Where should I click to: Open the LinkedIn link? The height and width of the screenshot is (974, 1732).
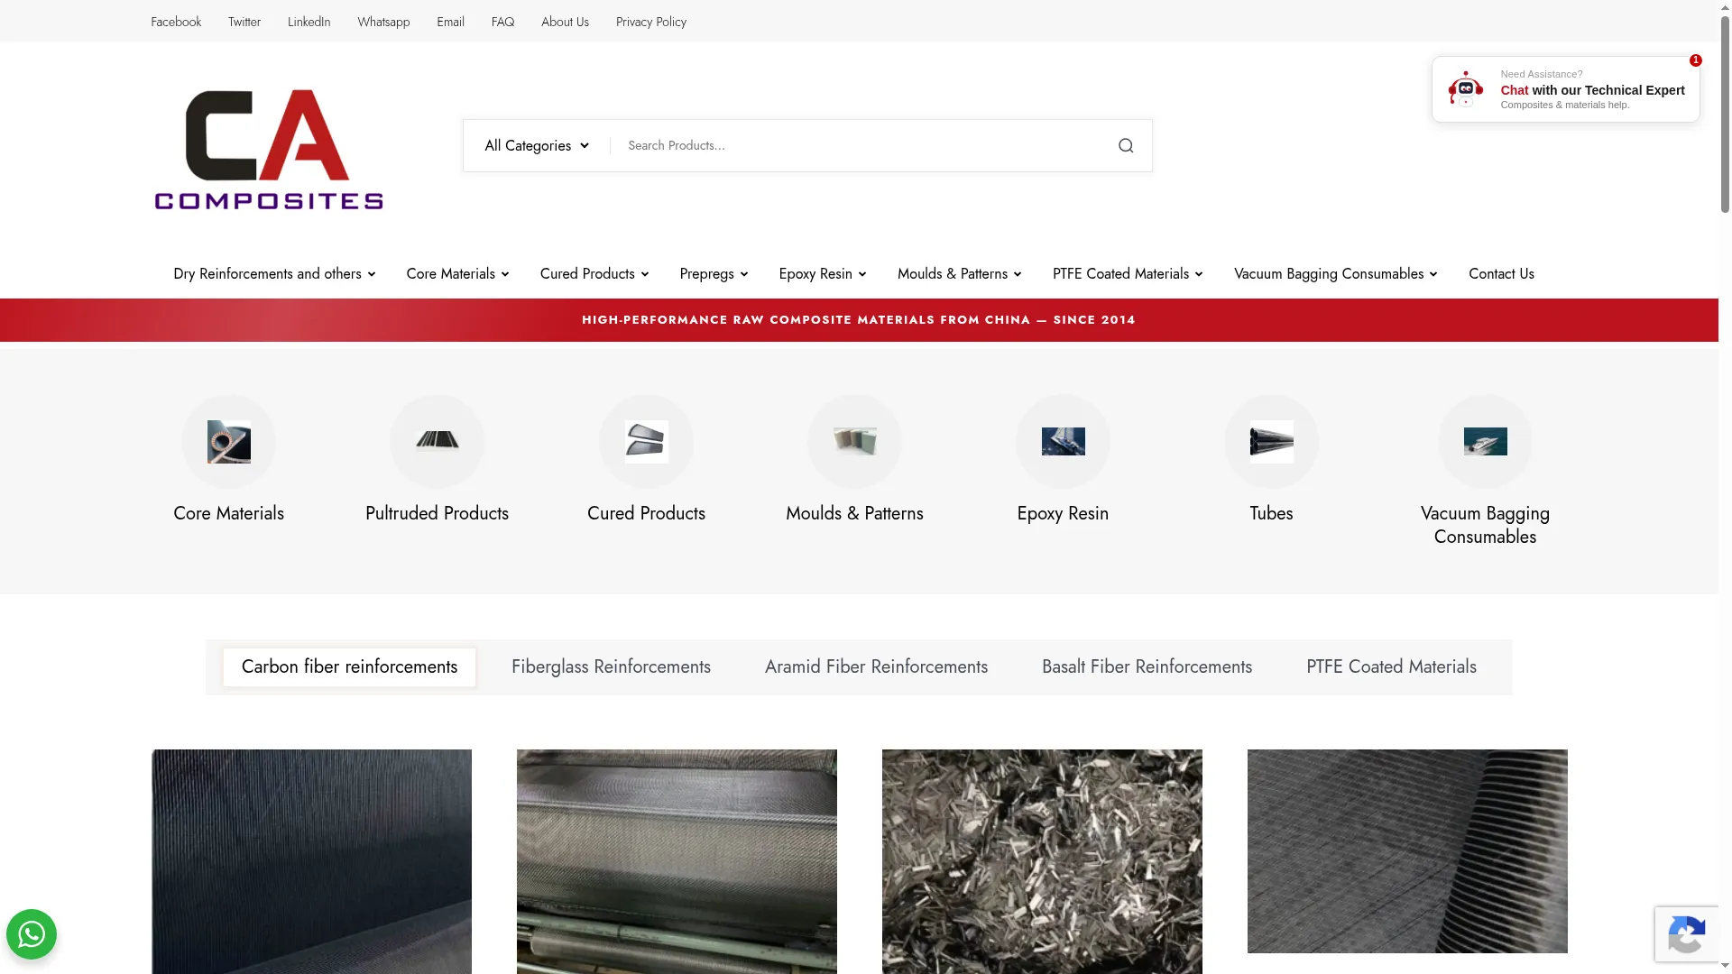click(309, 22)
